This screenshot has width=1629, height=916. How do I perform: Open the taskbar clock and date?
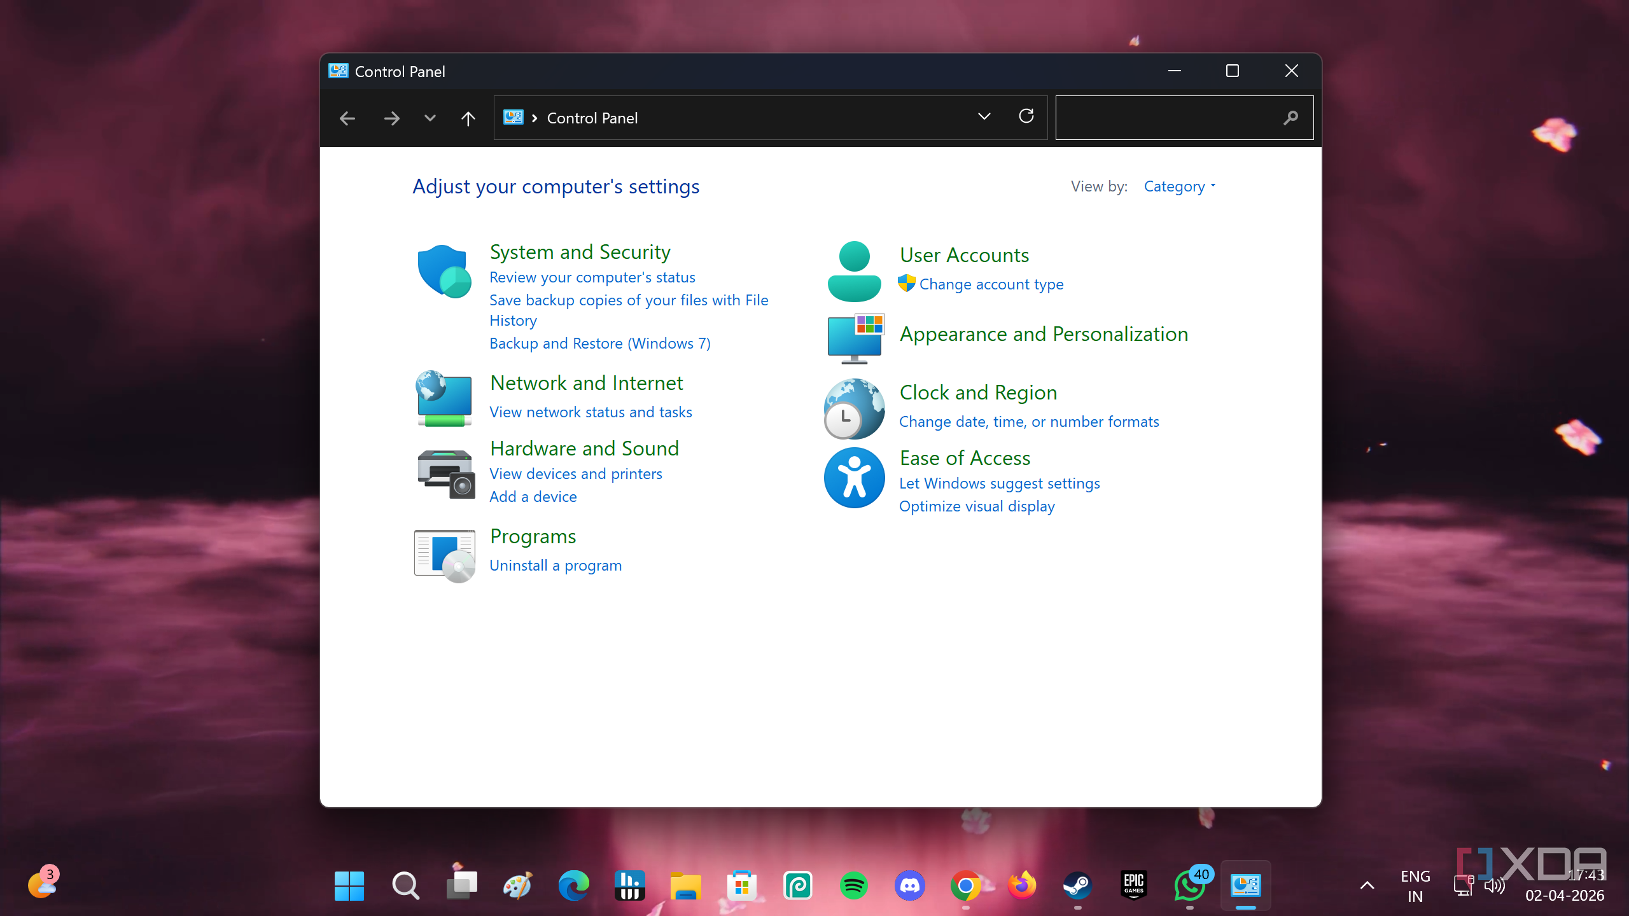[x=1565, y=885]
